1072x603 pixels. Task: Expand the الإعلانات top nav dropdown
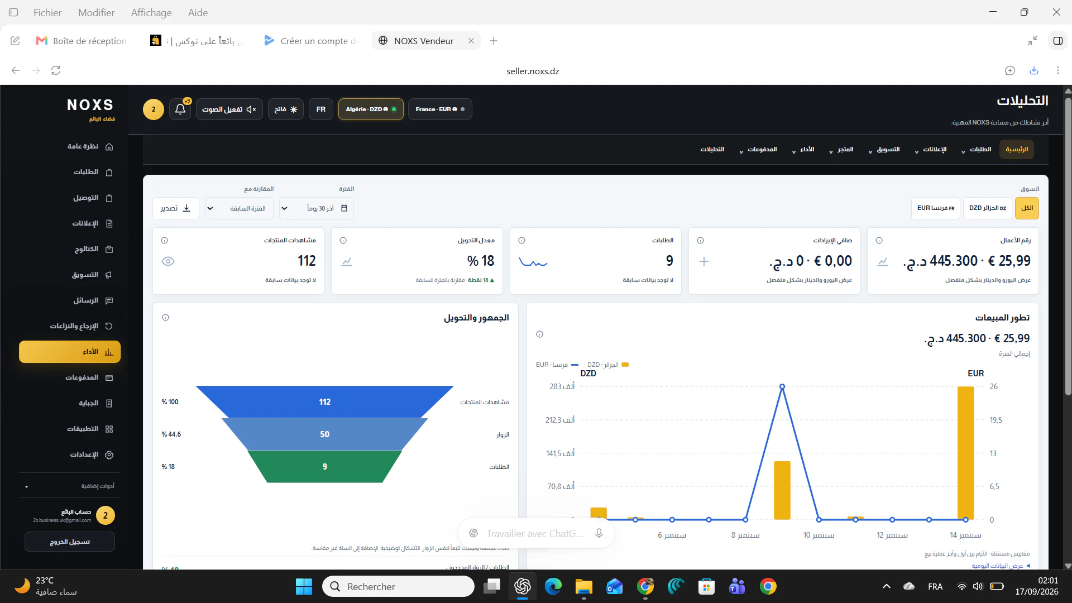[x=930, y=150]
